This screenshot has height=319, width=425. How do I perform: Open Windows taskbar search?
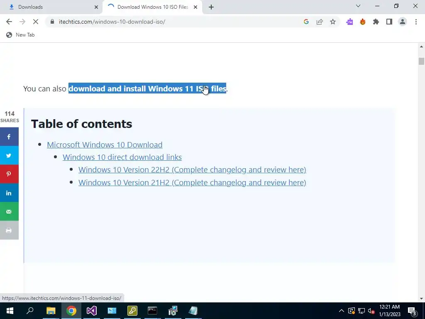30,311
